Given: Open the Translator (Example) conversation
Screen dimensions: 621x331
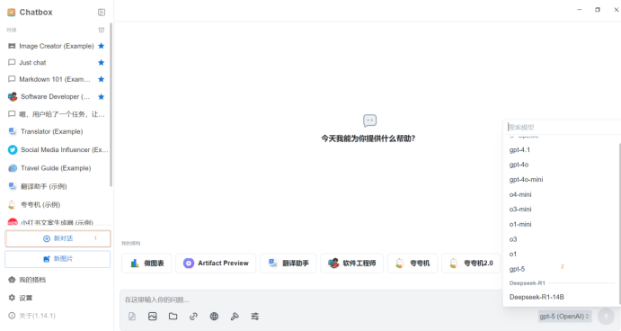Looking at the screenshot, I should pyautogui.click(x=57, y=131).
